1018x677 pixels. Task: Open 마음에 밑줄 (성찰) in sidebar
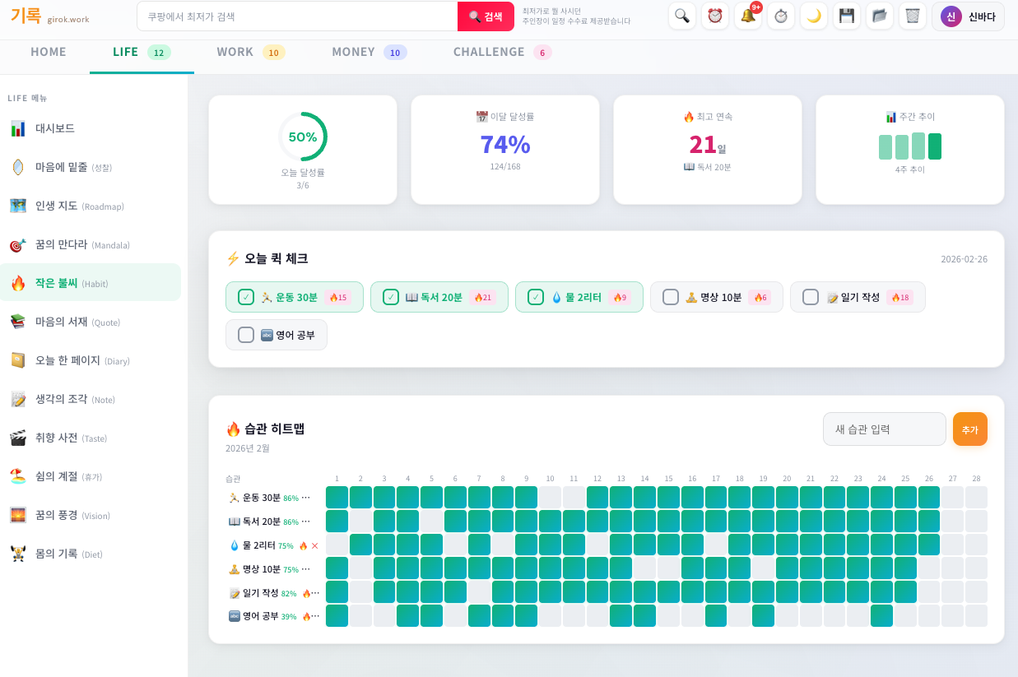91,167
